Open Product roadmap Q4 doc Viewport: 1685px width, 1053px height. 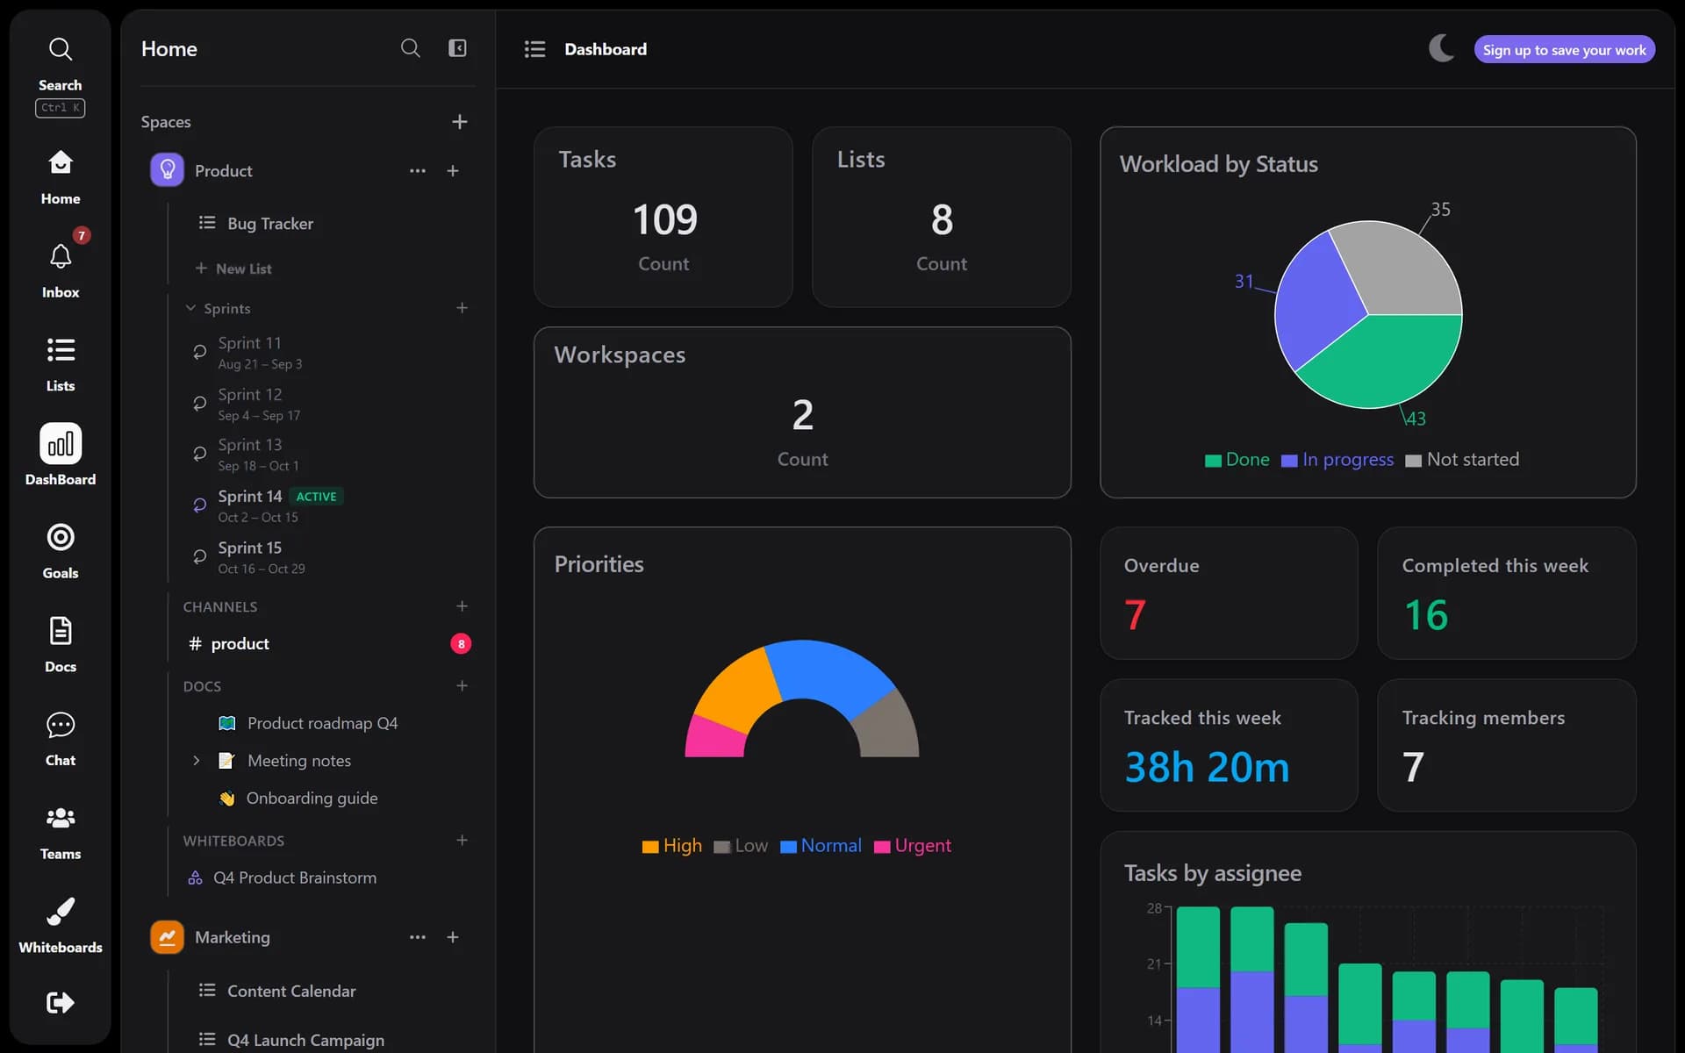coord(320,723)
